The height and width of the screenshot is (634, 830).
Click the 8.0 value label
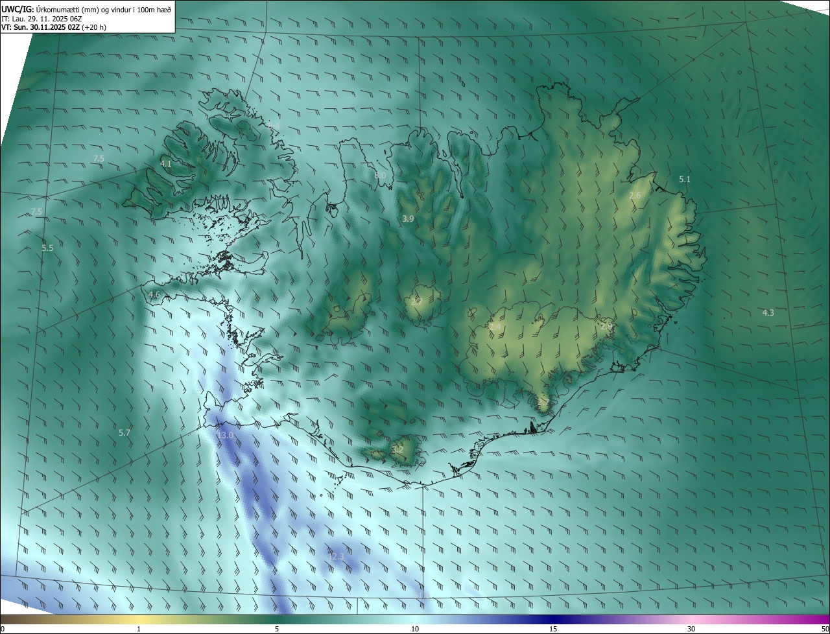pos(380,176)
